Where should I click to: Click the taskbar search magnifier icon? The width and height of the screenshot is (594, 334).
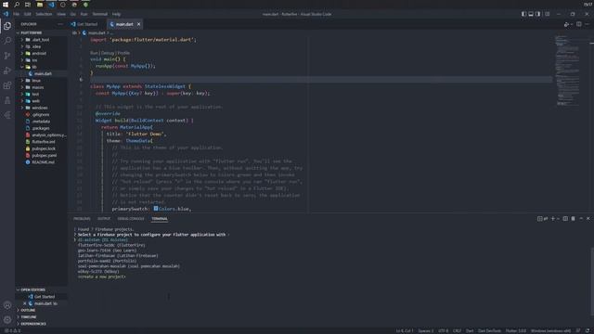pyautogui.click(x=17, y=5)
